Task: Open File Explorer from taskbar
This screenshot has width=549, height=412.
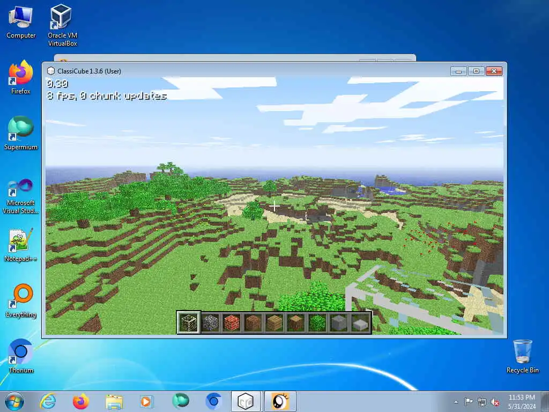Action: tap(114, 401)
